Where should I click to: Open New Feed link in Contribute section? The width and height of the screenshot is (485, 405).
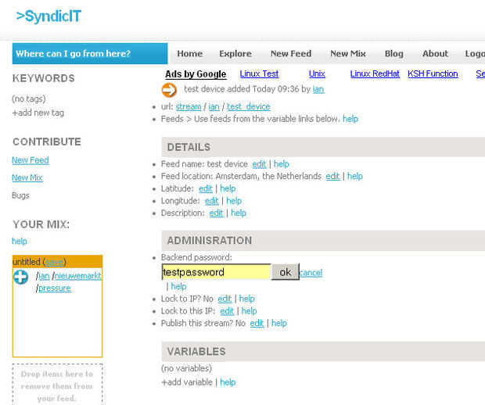pyautogui.click(x=31, y=160)
